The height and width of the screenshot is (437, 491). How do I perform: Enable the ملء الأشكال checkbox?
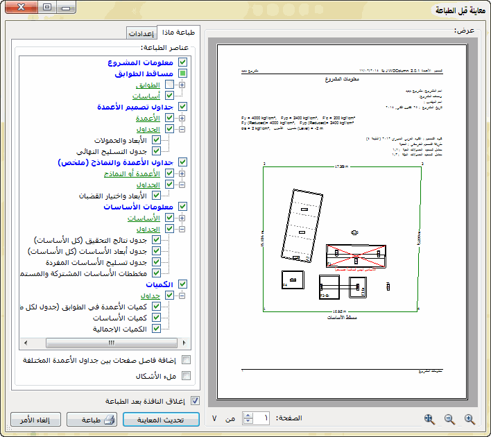tap(185, 375)
